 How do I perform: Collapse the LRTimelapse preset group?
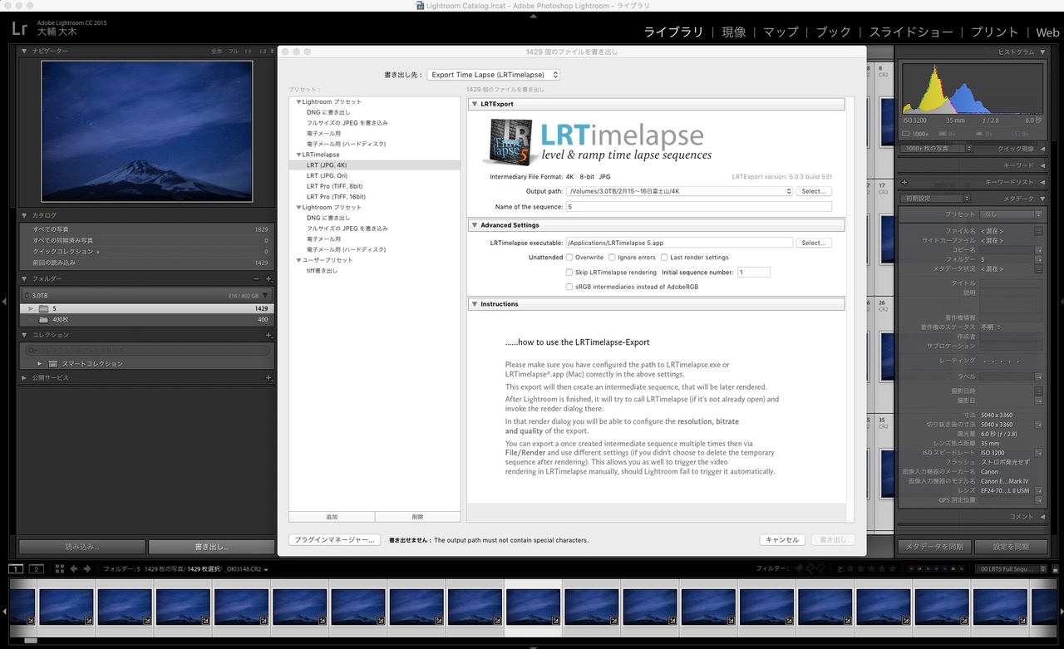pyautogui.click(x=298, y=155)
